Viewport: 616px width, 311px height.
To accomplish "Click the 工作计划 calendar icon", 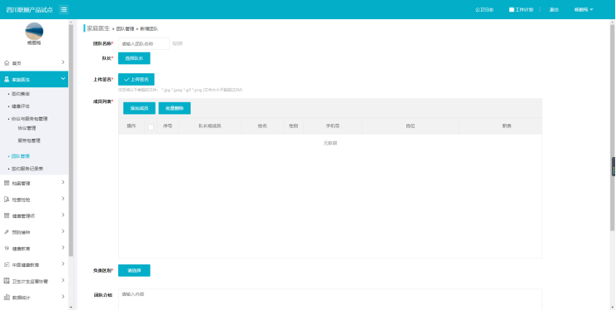I will coord(511,9).
